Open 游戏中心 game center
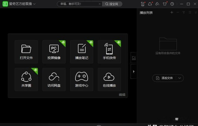 point(82,79)
